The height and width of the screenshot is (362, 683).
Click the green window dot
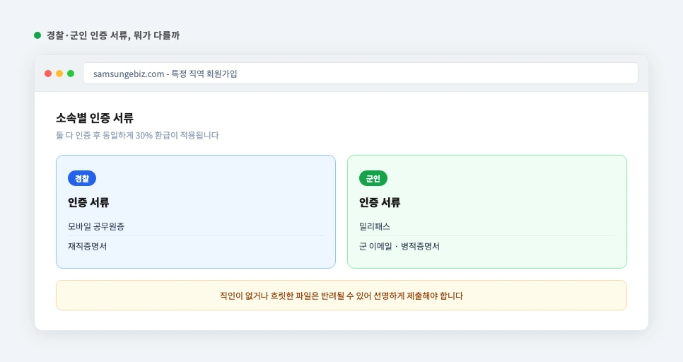click(x=71, y=74)
